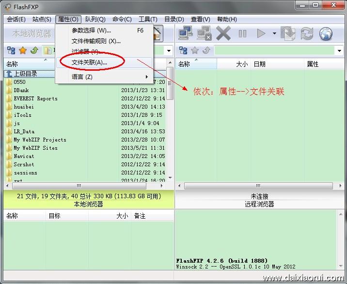Click the remote path input field

tap(274, 51)
